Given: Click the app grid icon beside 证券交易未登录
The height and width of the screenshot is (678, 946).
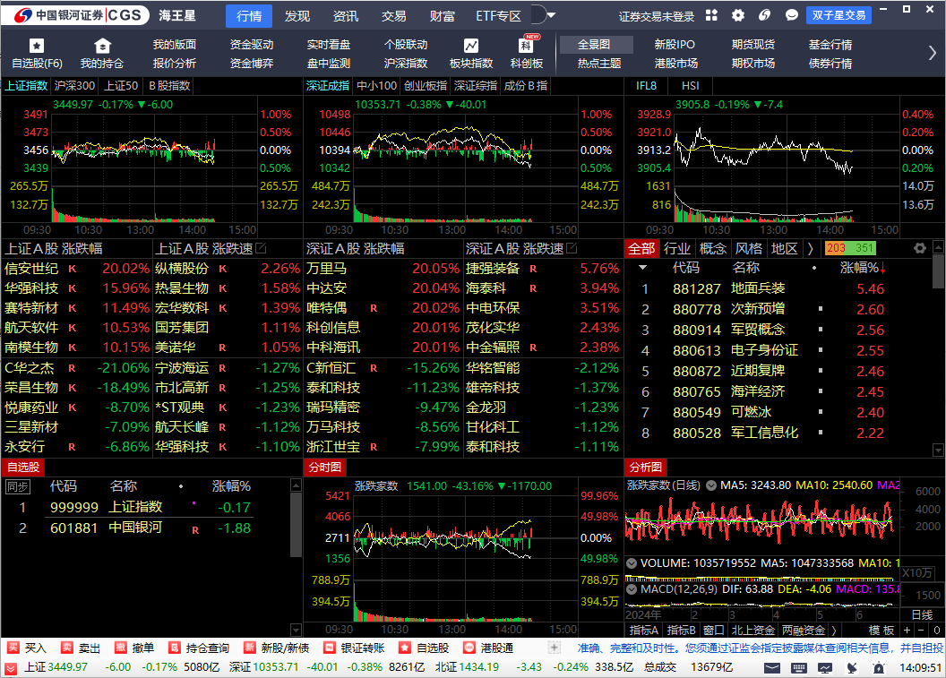Looking at the screenshot, I should click(x=712, y=15).
